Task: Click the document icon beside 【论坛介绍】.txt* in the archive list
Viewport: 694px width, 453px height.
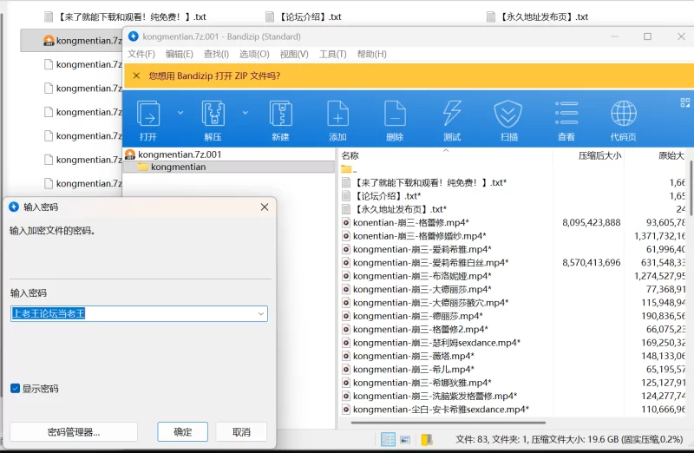Action: [346, 196]
